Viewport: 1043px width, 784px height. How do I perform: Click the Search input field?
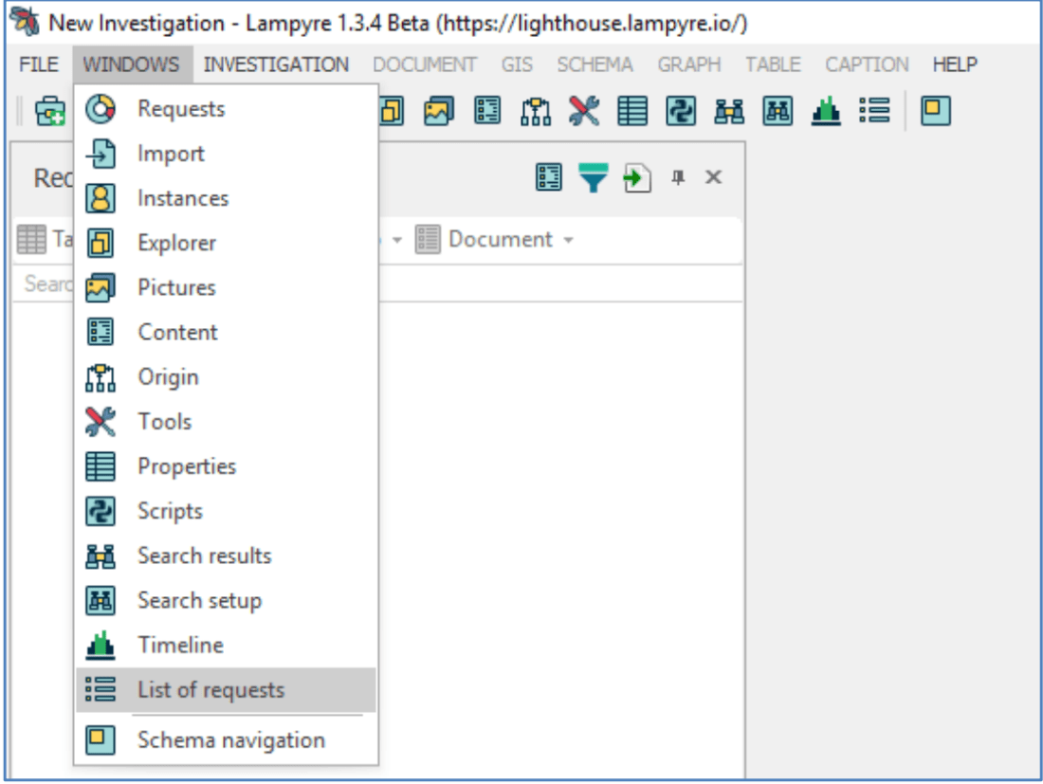pos(376,284)
